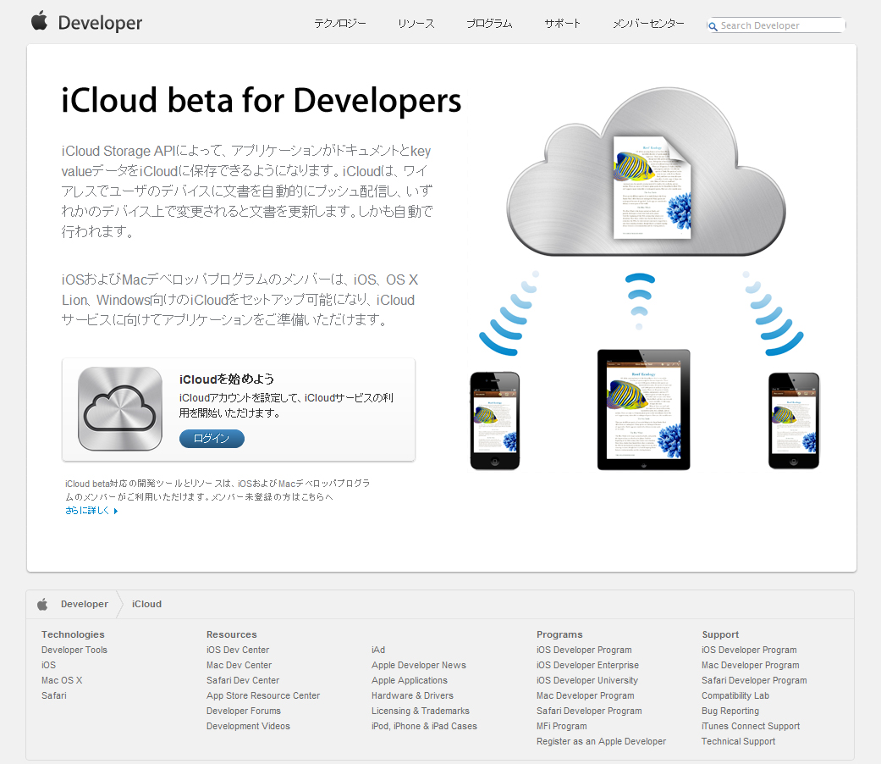The width and height of the screenshot is (881, 764).
Task: Open MFi Program link
Action: coord(562,726)
